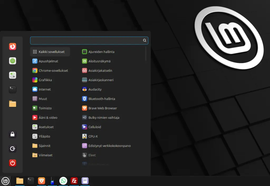Open Chrome-sovellukset category
This screenshot has width=270, height=186.
pos(50,71)
